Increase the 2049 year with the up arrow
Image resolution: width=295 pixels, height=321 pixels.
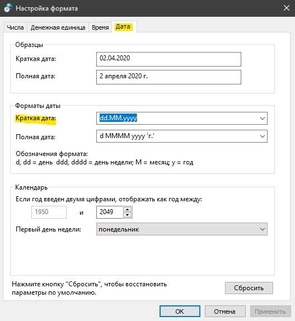(x=128, y=209)
